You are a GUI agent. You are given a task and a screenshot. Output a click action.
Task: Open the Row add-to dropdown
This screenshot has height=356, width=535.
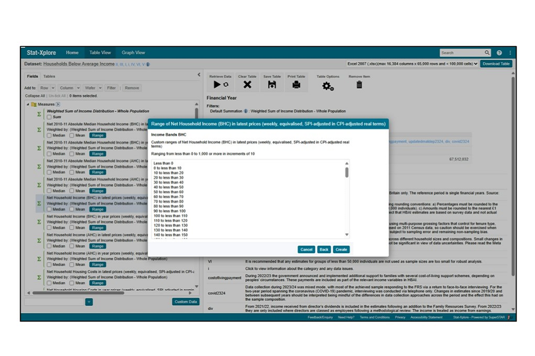[x=47, y=88]
